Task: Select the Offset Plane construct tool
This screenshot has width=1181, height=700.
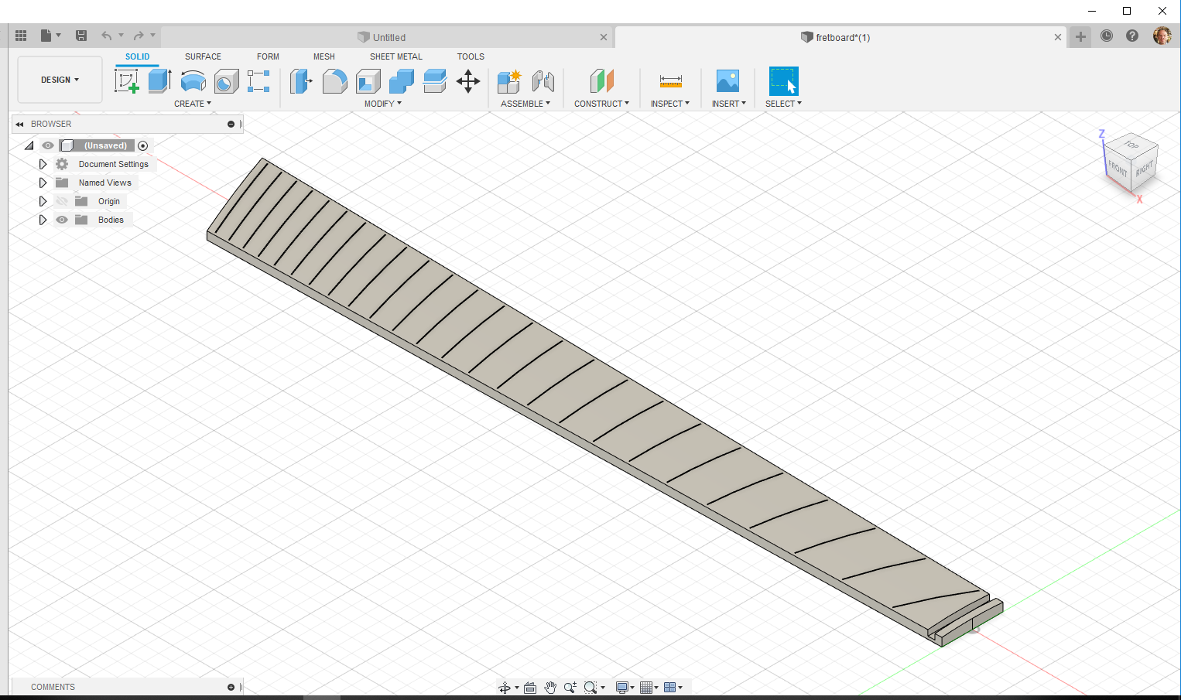Action: (601, 80)
